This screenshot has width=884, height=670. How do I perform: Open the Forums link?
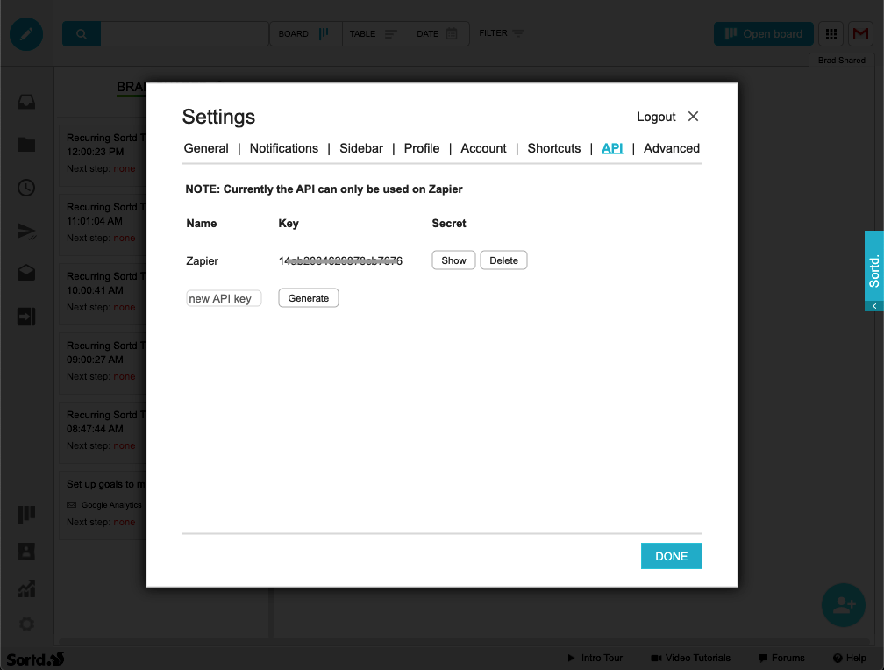(x=781, y=658)
